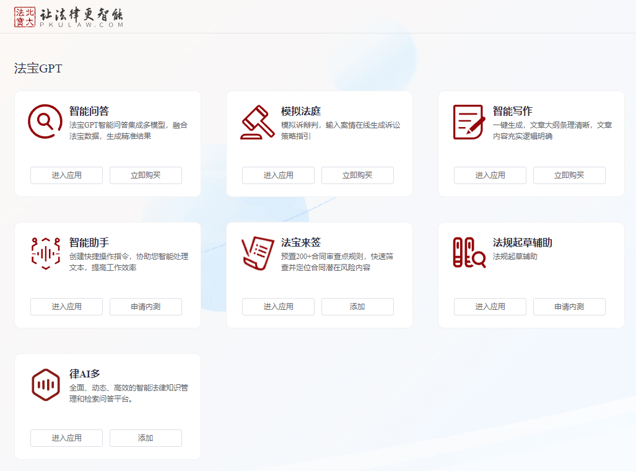This screenshot has width=636, height=471.
Task: Open 模拟法庭 with 进入应用 button
Action: click(278, 175)
